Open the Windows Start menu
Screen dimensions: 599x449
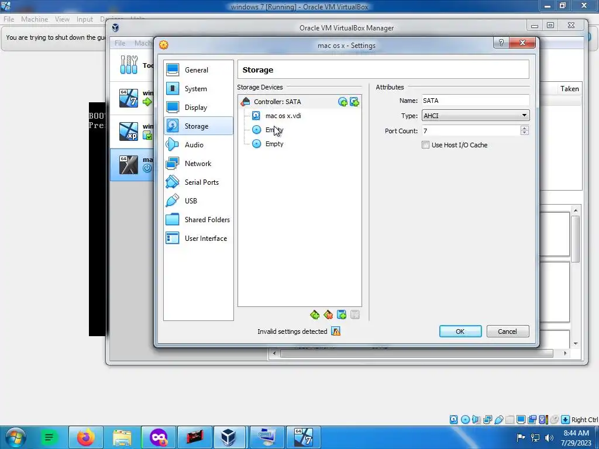15,437
